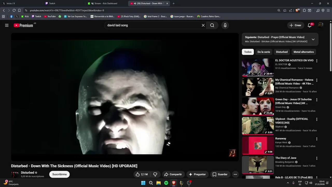Open the Windows Start menu
This screenshot has height=187, width=332.
click(x=143, y=183)
